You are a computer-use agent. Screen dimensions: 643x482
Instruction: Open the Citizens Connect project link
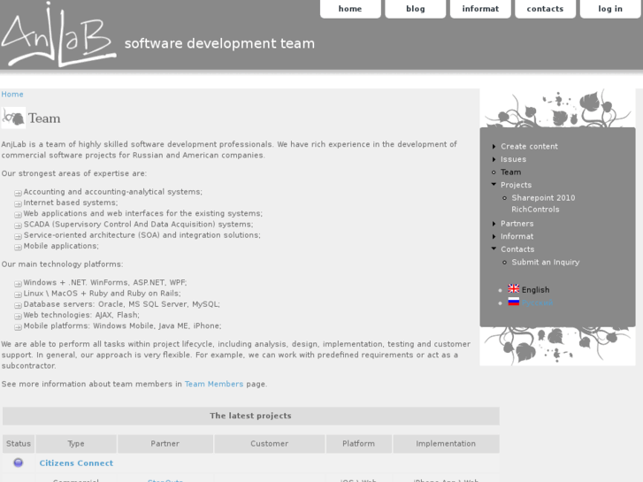tap(76, 463)
